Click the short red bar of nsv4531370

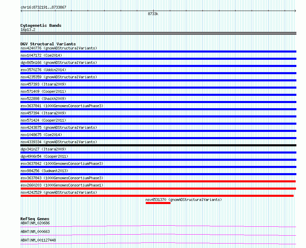tap(158, 203)
